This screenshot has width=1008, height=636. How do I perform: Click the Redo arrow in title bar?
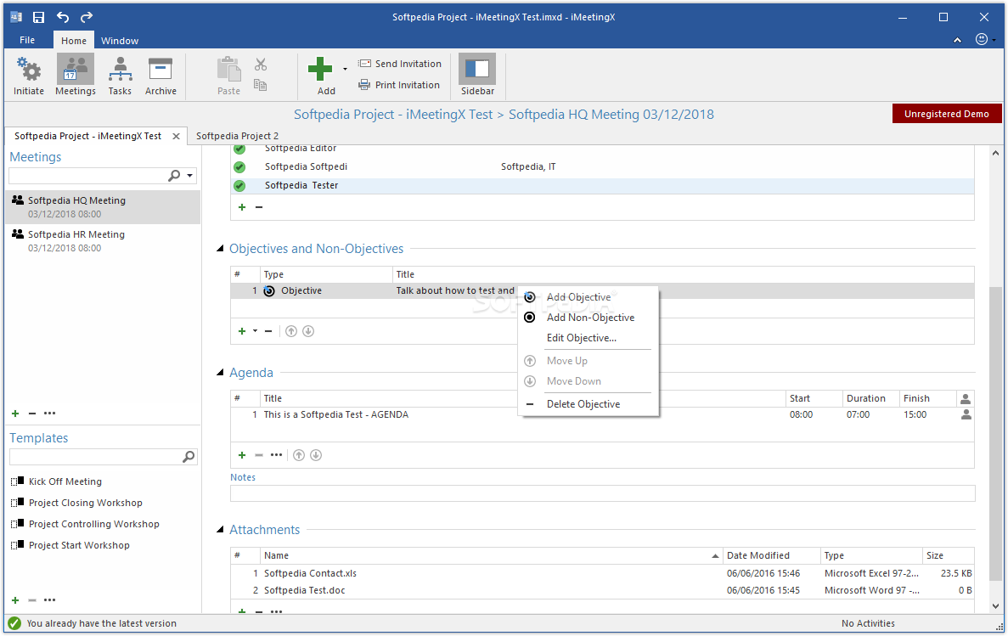click(87, 17)
